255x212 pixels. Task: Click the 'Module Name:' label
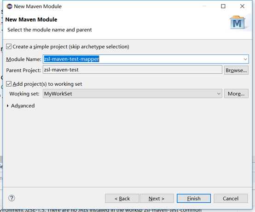tap(24, 59)
